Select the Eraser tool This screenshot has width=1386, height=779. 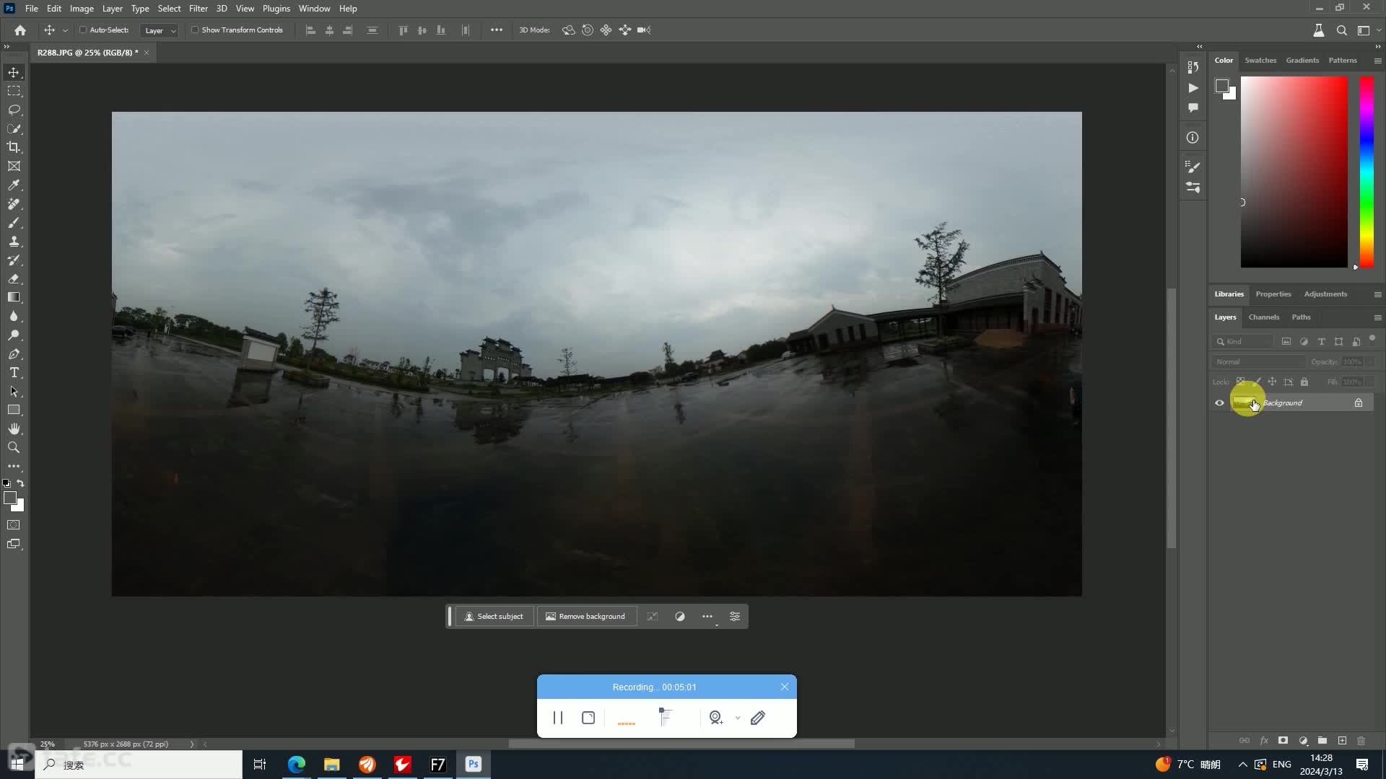pyautogui.click(x=14, y=278)
